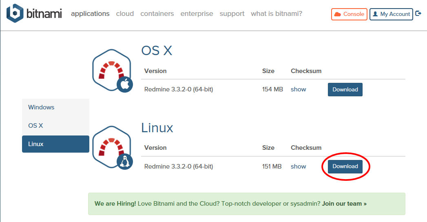The width and height of the screenshot is (427, 222).
Task: Show checksum for Linux installer
Action: [x=298, y=166]
